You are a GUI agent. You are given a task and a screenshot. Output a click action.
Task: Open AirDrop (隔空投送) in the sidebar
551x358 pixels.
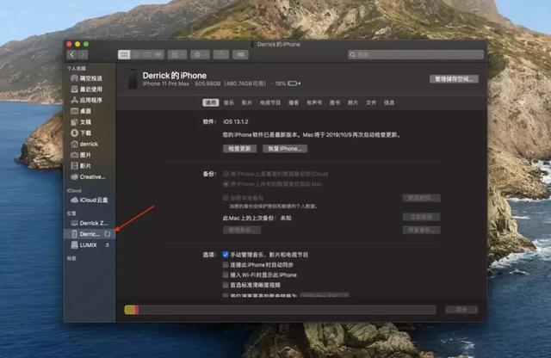(x=90, y=77)
